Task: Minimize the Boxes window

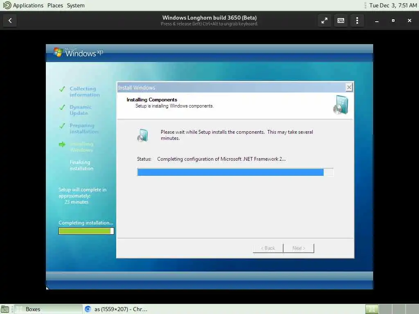Action: pos(377,20)
